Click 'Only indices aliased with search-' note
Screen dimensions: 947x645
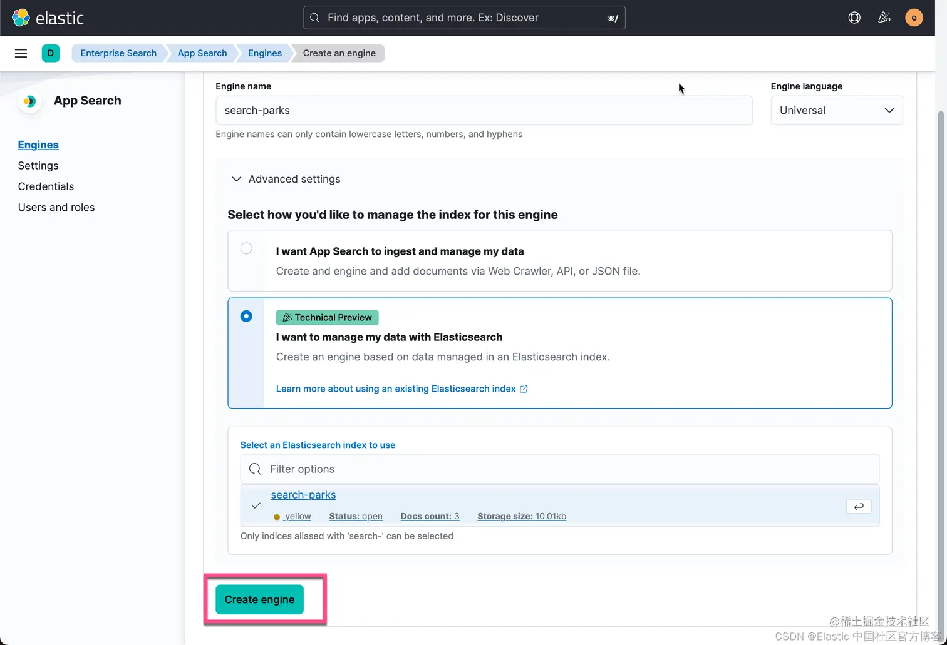[347, 536]
